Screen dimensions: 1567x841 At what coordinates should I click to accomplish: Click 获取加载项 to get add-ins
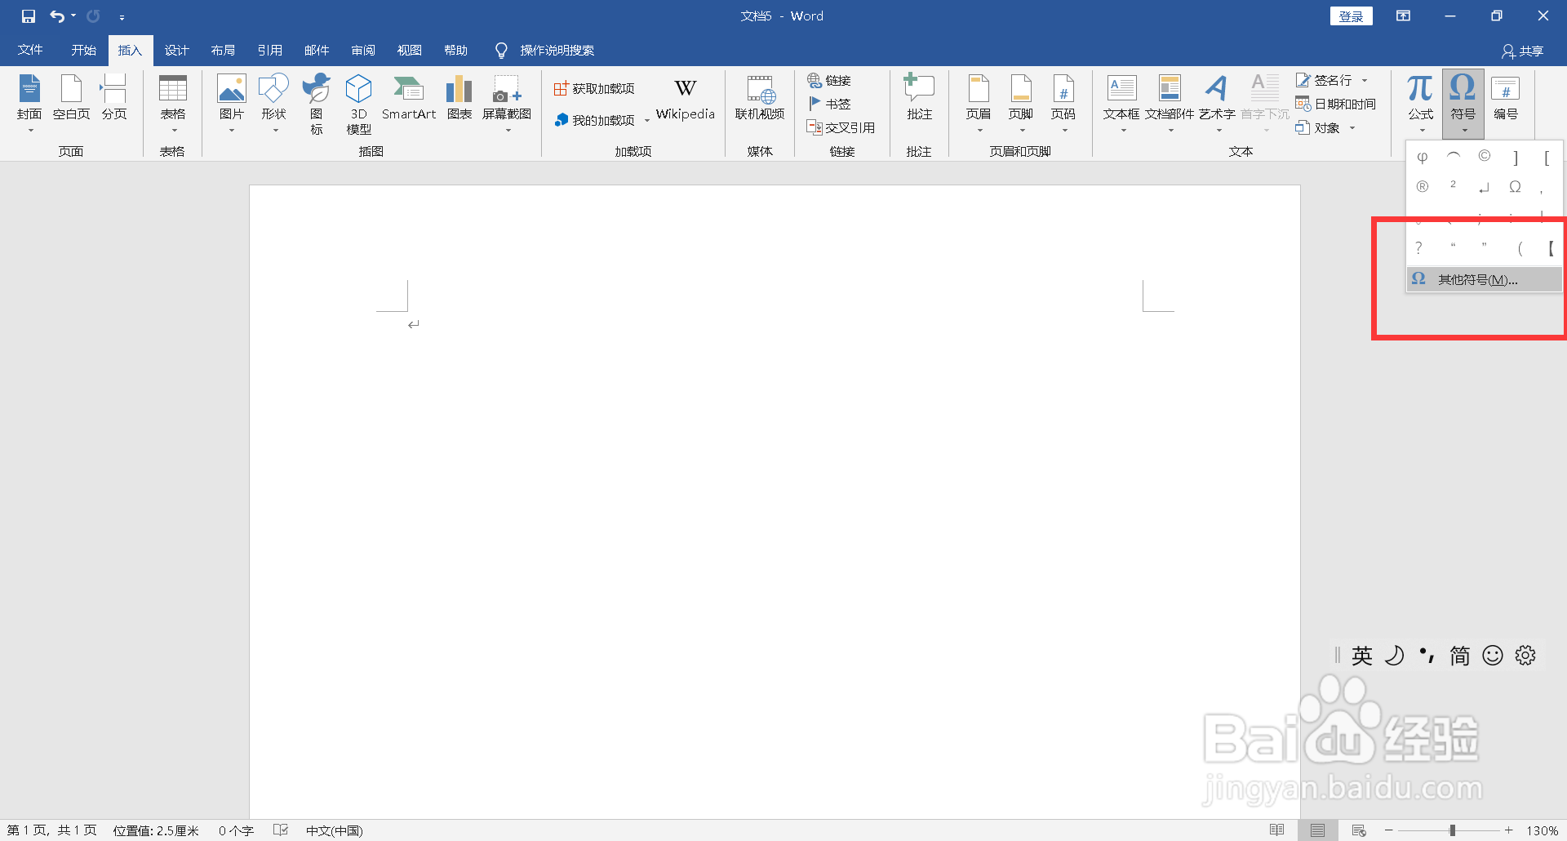coord(594,88)
